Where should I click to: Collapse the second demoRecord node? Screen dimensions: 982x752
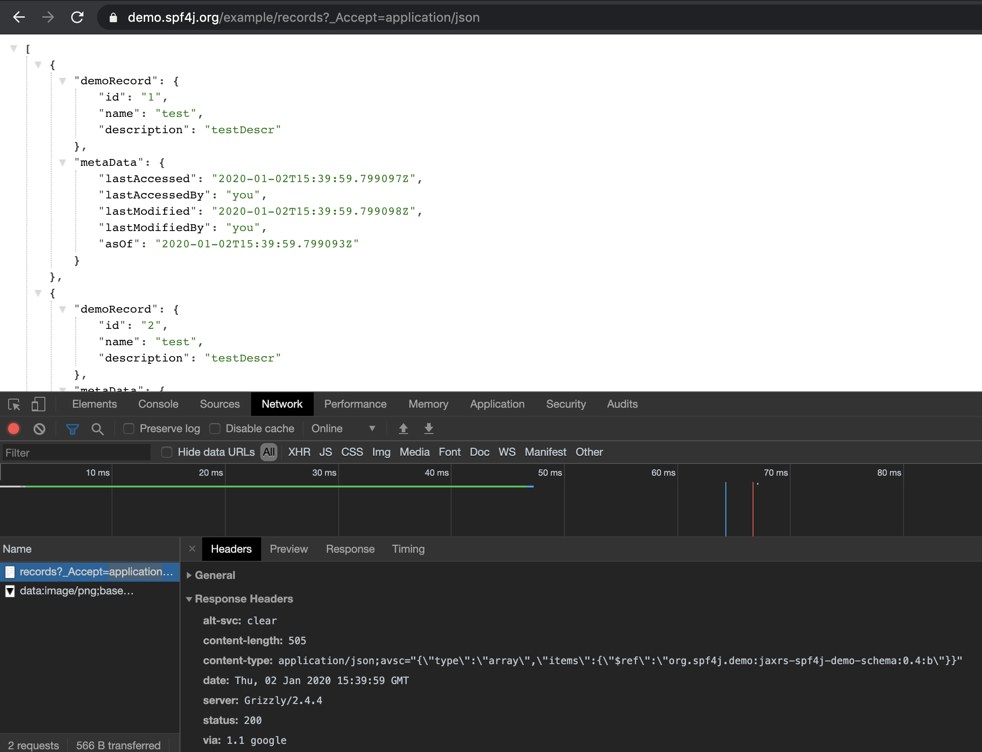[x=63, y=309]
